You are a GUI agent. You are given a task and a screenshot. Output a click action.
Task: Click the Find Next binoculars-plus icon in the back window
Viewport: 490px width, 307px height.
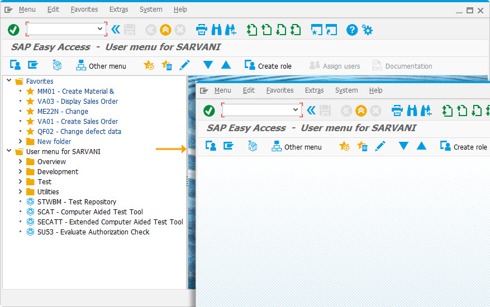click(x=231, y=30)
